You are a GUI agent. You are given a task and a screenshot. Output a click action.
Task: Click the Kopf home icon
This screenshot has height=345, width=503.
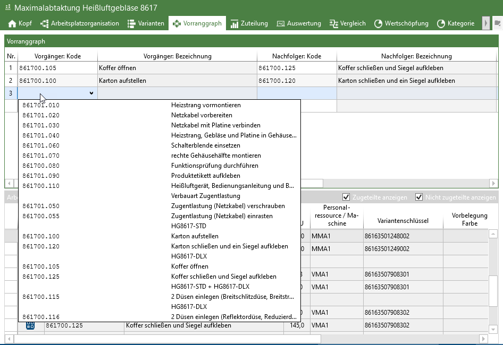[x=12, y=24]
